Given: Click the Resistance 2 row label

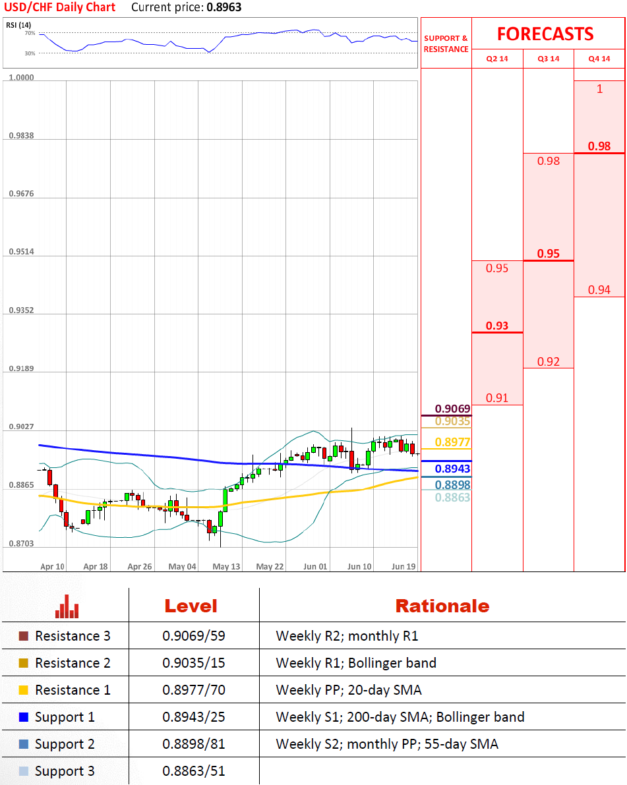Looking at the screenshot, I should coord(73,663).
